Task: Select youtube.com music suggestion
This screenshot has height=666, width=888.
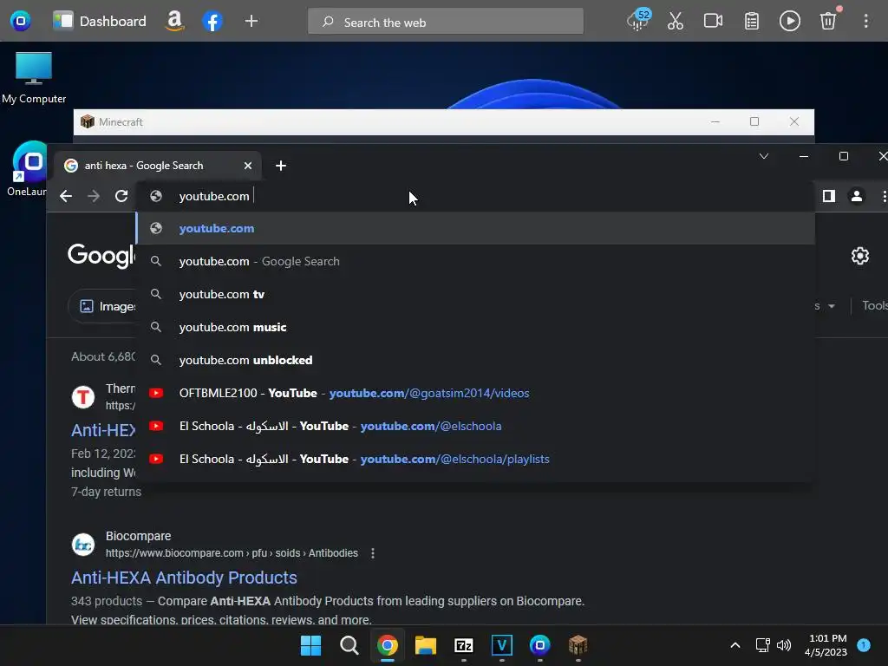Action: [474, 327]
